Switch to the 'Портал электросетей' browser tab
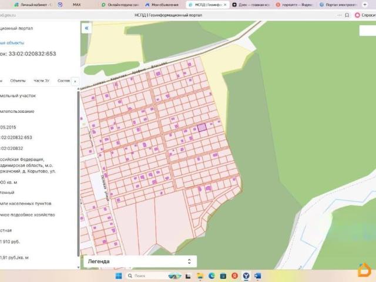This screenshot has height=282, width=376. coord(338,5)
